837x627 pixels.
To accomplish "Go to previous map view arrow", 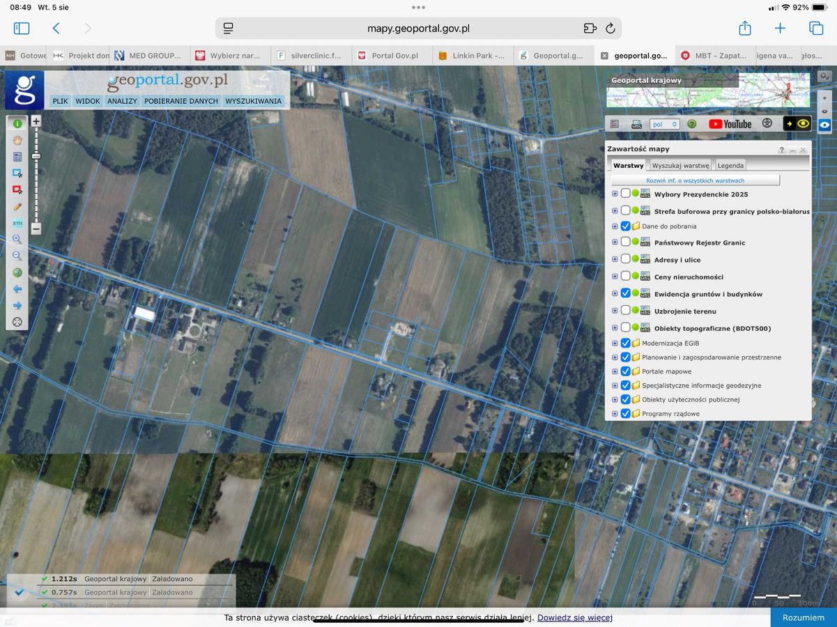I will coord(17,289).
